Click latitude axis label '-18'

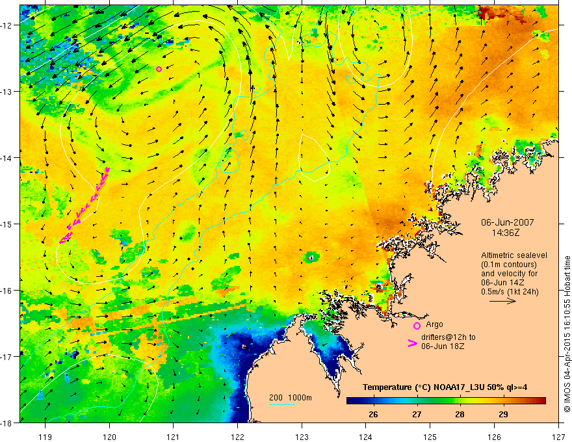pos(6,423)
